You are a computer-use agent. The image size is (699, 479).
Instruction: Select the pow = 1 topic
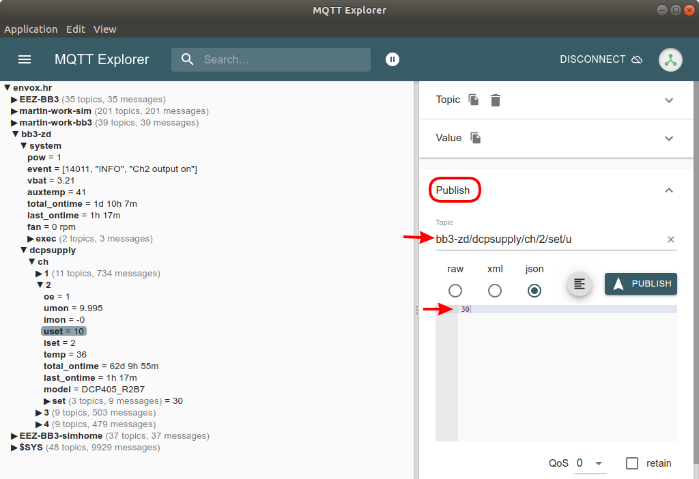pyautogui.click(x=44, y=158)
